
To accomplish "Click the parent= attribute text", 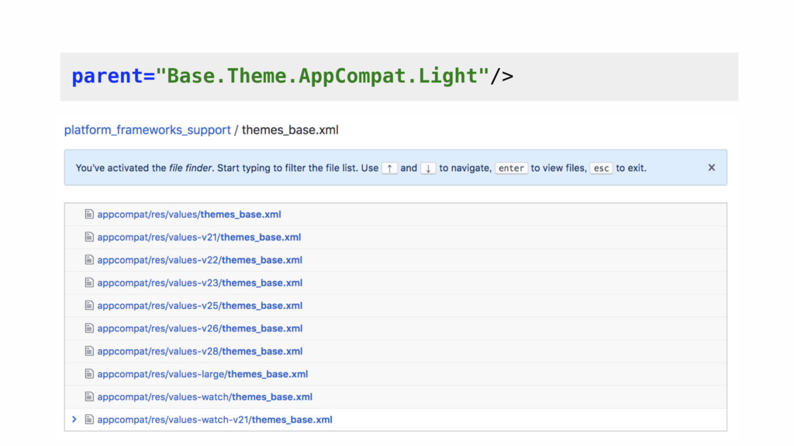I will point(113,77).
